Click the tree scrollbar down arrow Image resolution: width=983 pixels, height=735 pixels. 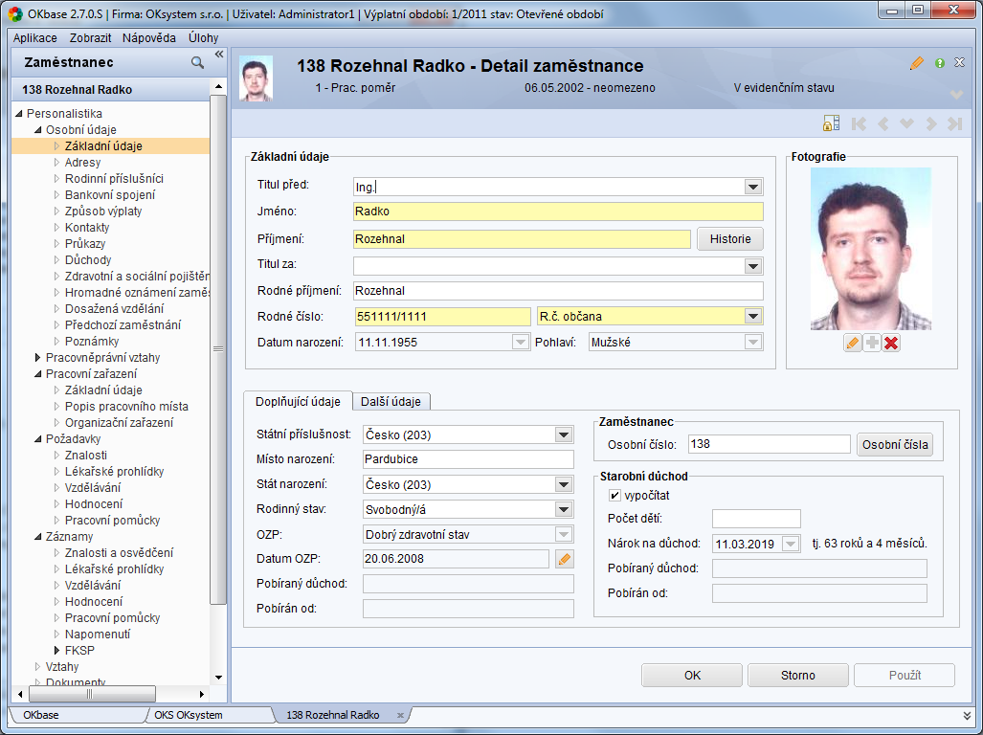[x=218, y=678]
